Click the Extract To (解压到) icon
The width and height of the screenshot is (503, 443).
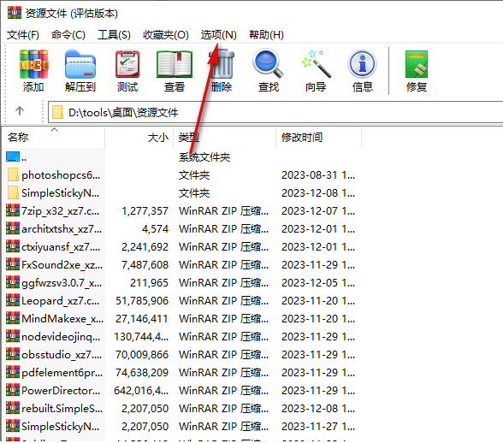click(80, 64)
